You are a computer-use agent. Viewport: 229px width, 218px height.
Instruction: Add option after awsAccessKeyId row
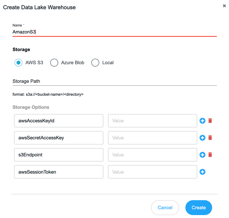point(202,121)
